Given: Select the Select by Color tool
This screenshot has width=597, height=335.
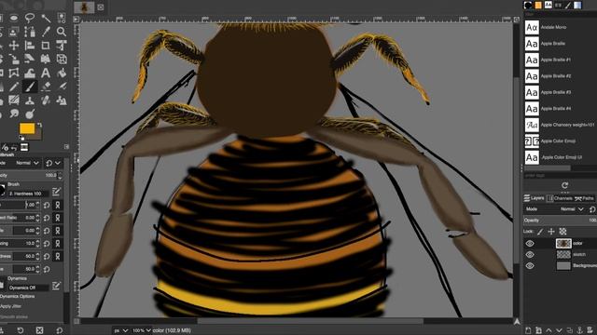Looking at the screenshot, I should 62,18.
